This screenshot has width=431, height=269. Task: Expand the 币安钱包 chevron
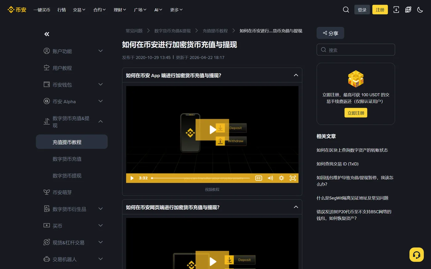[x=100, y=84]
